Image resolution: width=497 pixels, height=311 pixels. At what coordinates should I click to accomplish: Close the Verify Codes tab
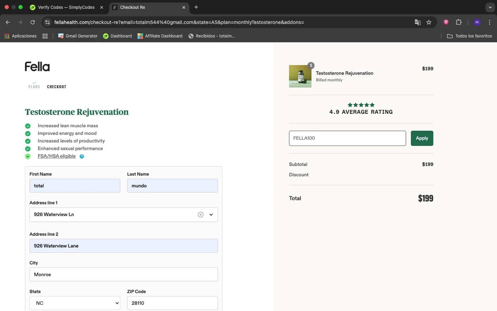point(102,7)
